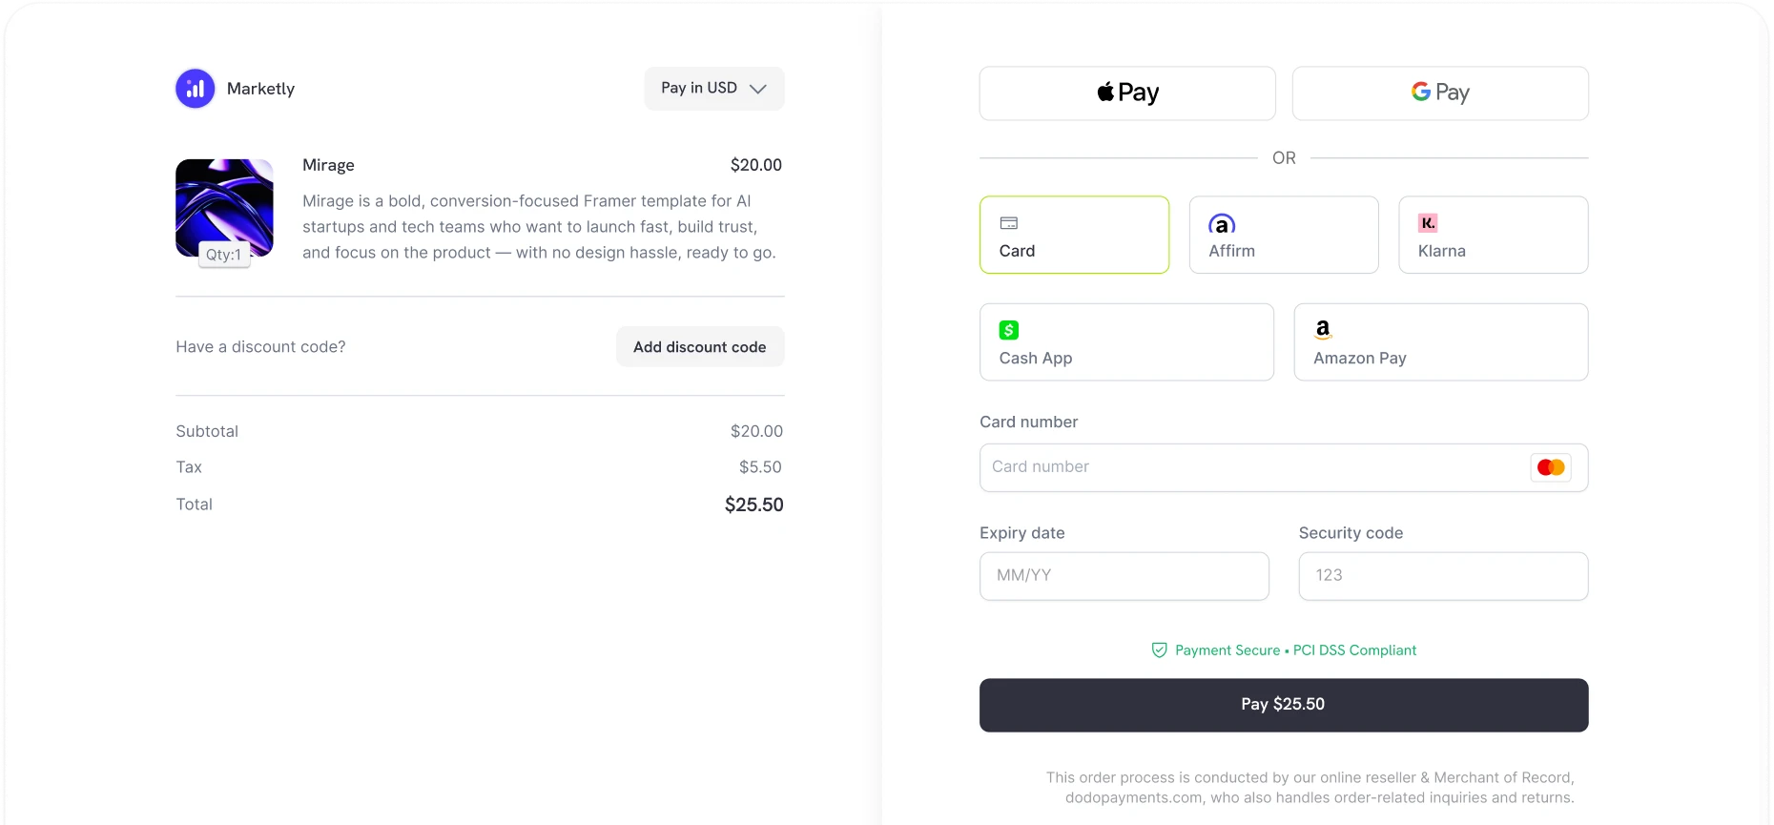Click the green security shield icon
1774x825 pixels.
pyautogui.click(x=1160, y=650)
